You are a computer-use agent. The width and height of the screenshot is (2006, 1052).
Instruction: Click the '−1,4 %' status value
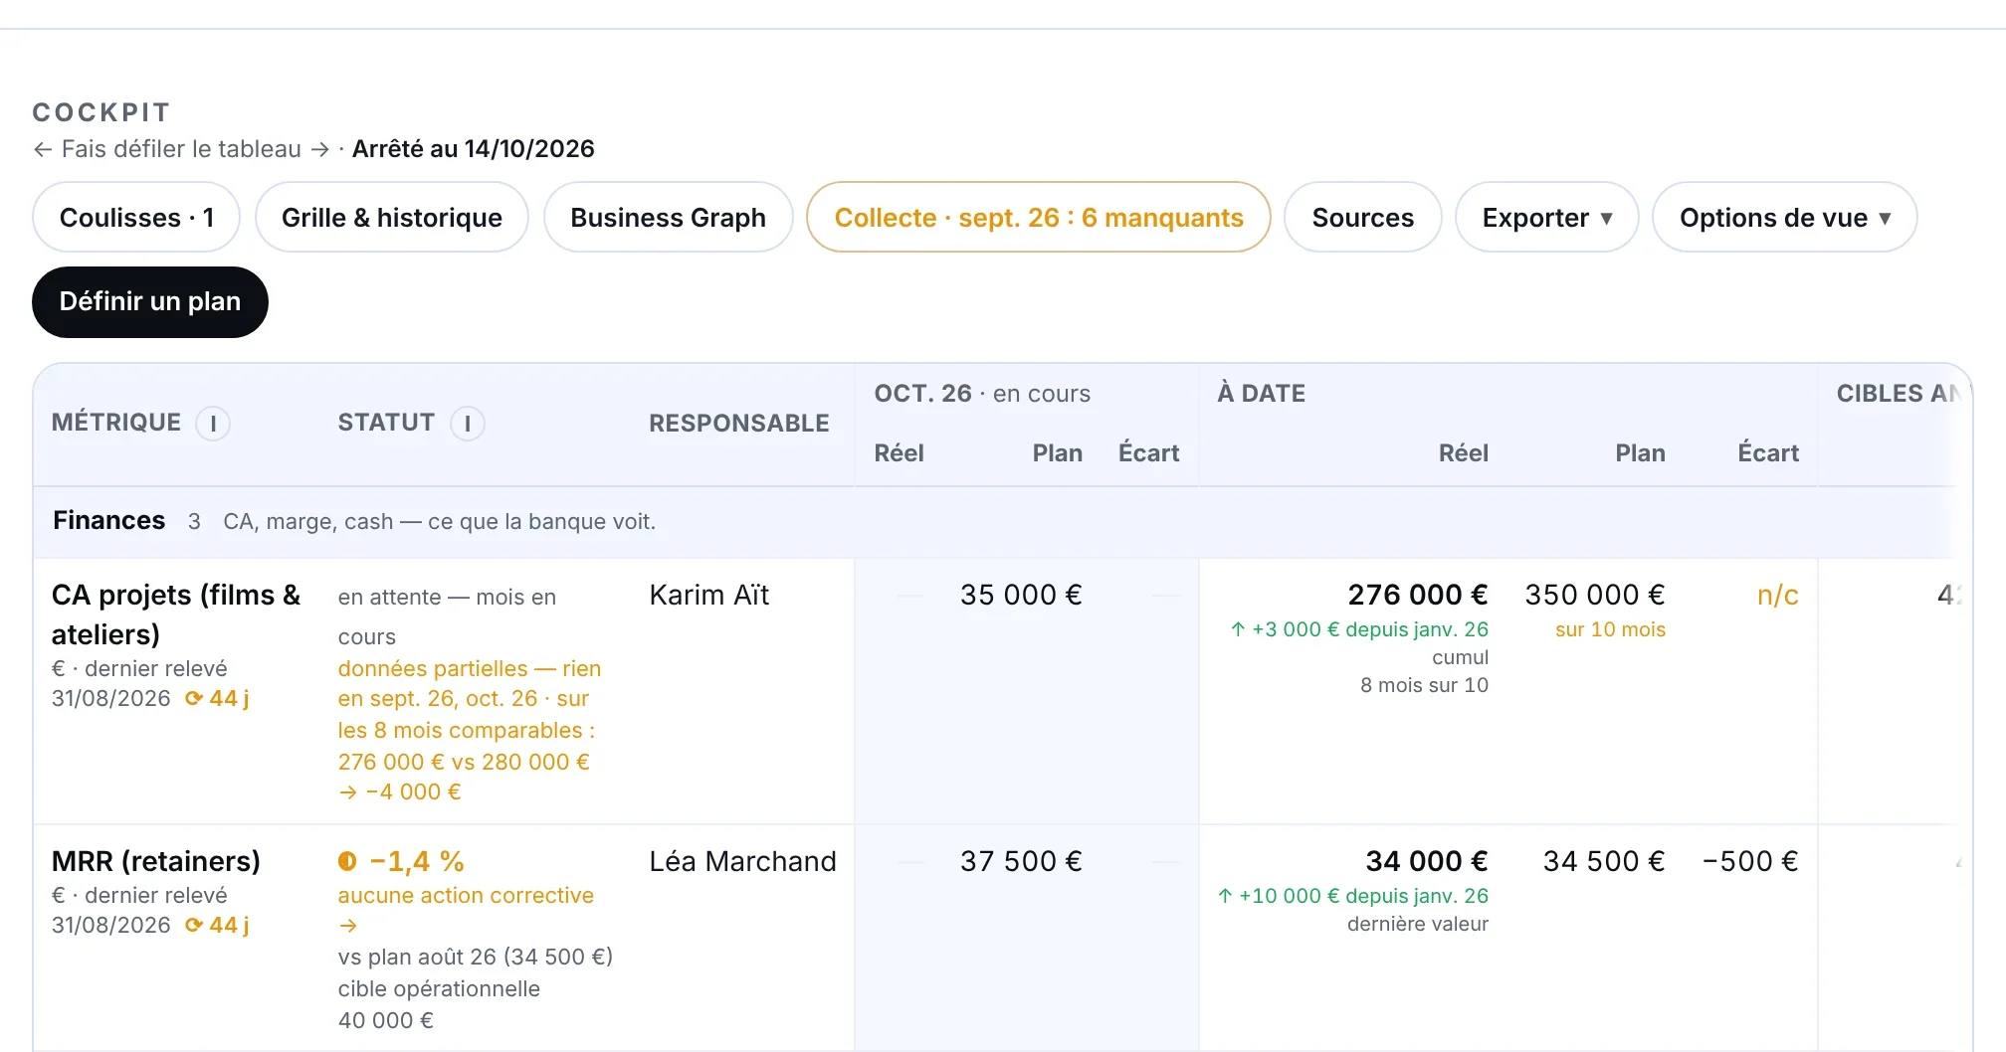[x=417, y=861]
